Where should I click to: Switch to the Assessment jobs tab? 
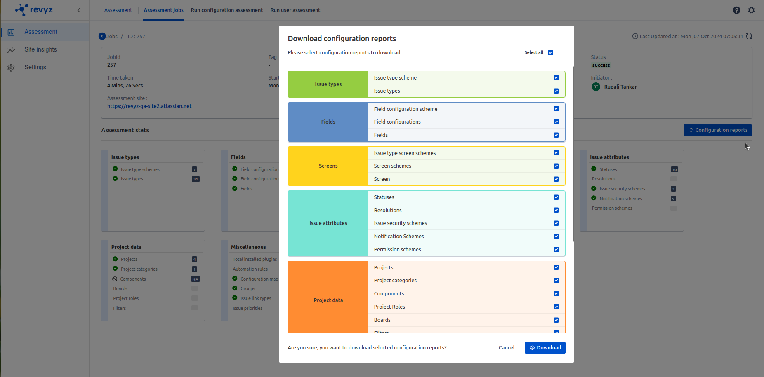163,10
